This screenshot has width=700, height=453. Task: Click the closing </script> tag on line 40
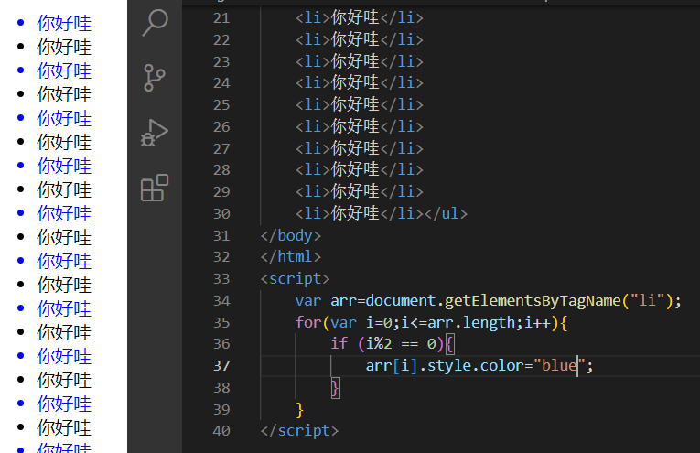[299, 431]
